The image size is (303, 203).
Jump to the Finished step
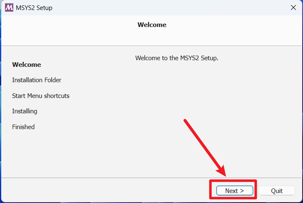[23, 127]
